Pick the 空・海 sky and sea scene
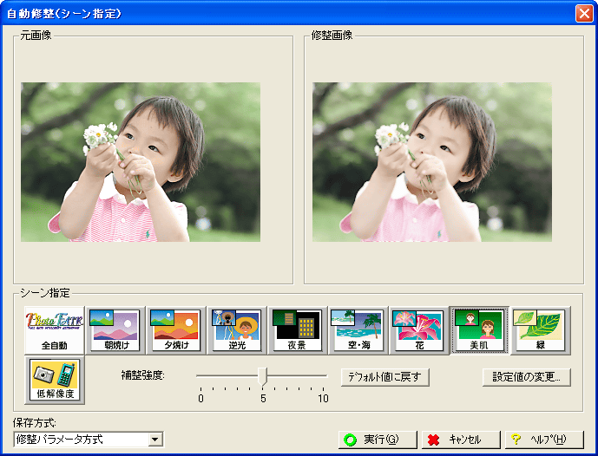This screenshot has width=598, height=456. 358,330
